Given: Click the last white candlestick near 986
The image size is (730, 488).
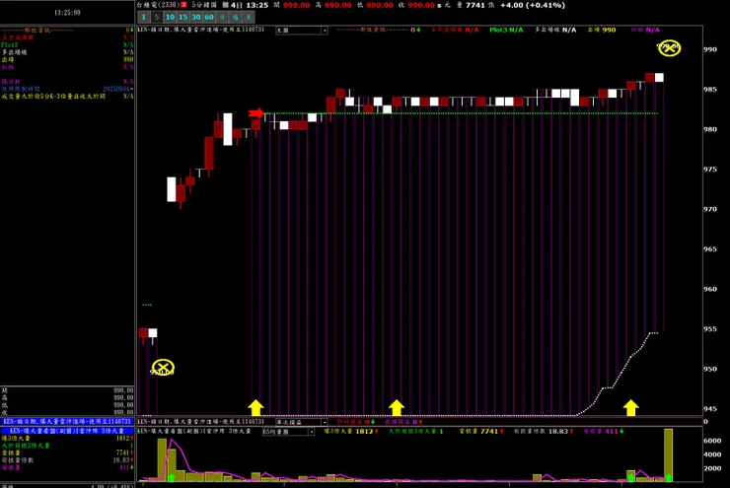Looking at the screenshot, I should click(x=659, y=77).
